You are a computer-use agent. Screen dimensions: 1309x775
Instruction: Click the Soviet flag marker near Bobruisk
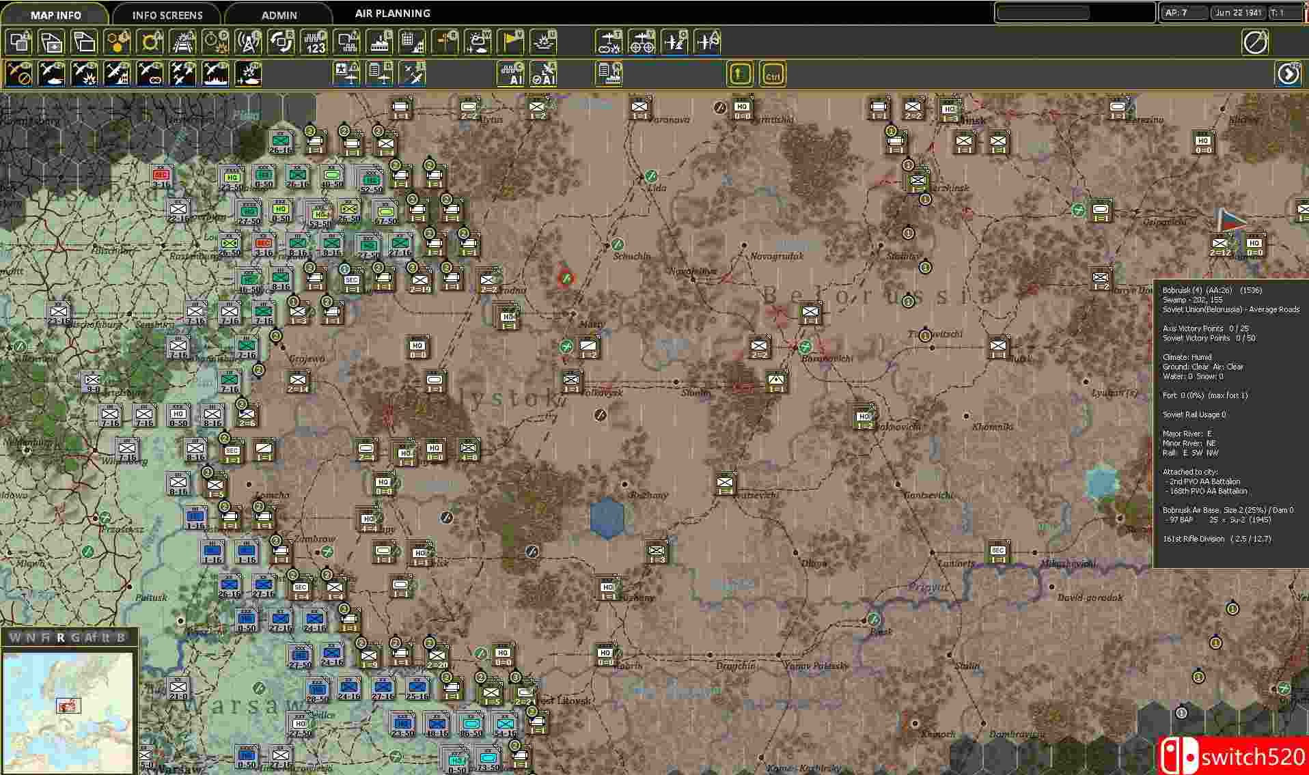click(x=1231, y=221)
